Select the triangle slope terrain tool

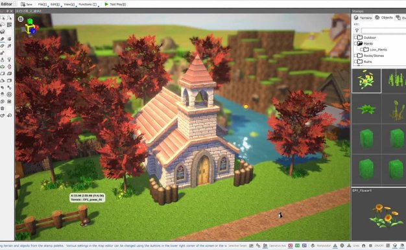(3, 80)
